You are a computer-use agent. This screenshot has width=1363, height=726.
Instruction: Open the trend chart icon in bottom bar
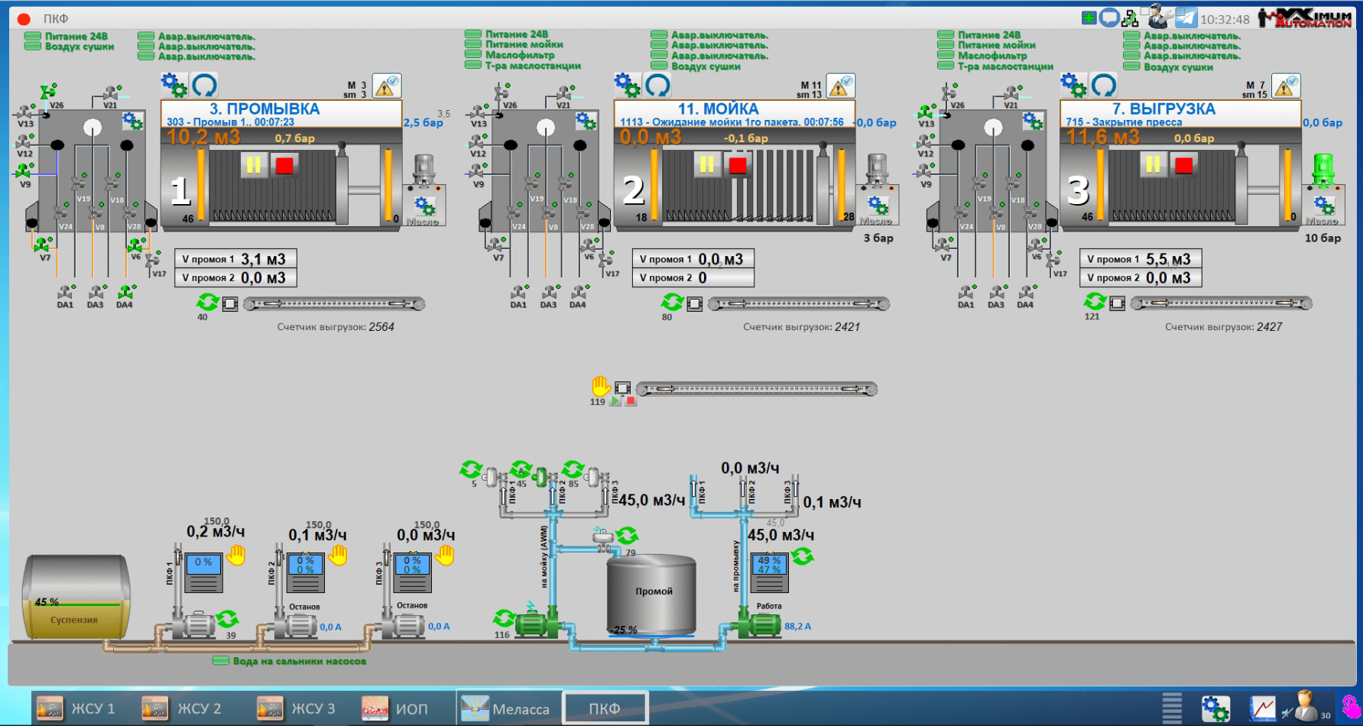tap(1262, 708)
